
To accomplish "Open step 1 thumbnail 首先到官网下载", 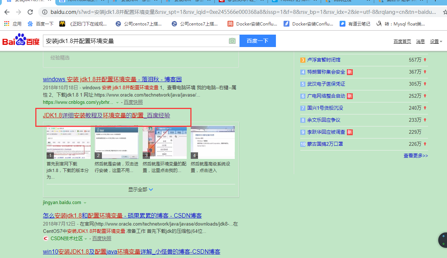I will coord(68,142).
